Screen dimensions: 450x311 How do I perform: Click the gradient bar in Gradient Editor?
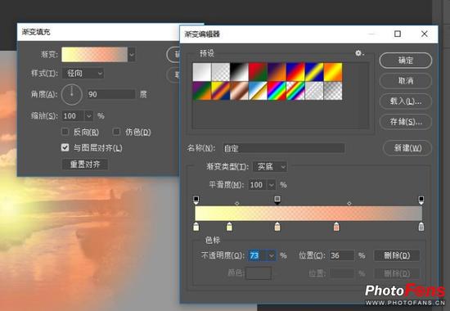tap(308, 214)
